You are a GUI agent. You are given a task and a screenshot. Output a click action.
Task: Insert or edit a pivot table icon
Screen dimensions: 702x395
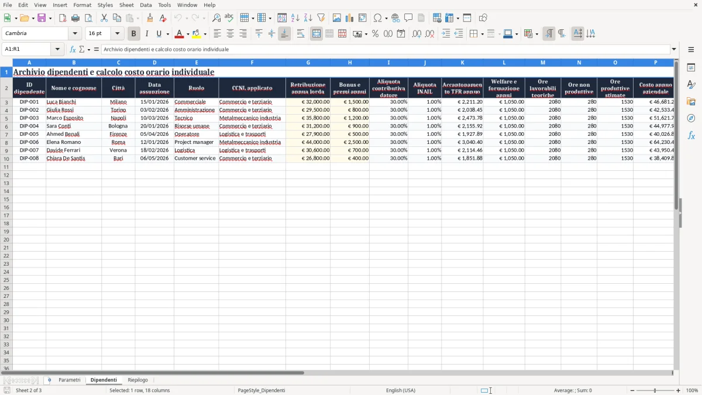tap(363, 18)
